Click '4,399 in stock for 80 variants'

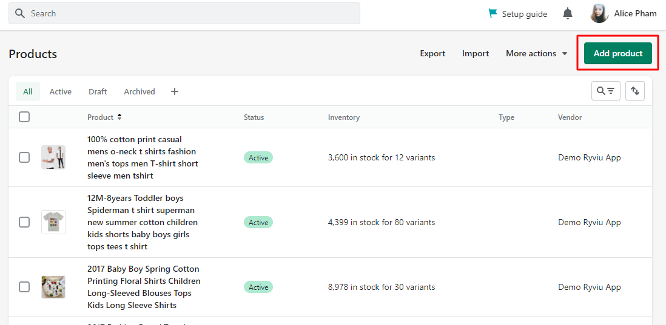(x=382, y=223)
